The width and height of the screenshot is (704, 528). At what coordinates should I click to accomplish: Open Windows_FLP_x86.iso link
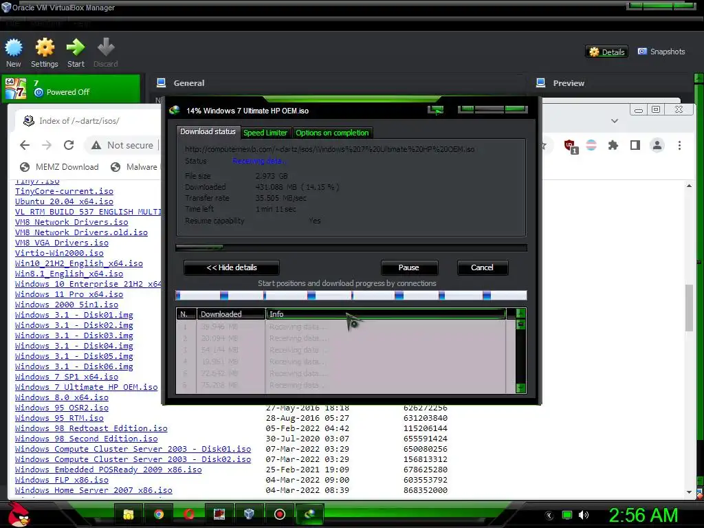[x=61, y=480]
